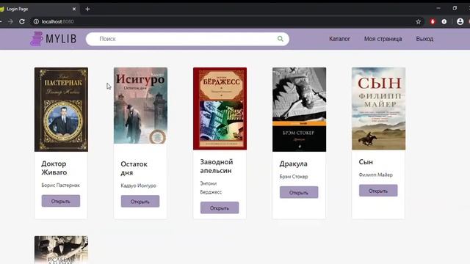The height and width of the screenshot is (264, 470).
Task: Click author name Борис Пастернак
Action: (60, 186)
